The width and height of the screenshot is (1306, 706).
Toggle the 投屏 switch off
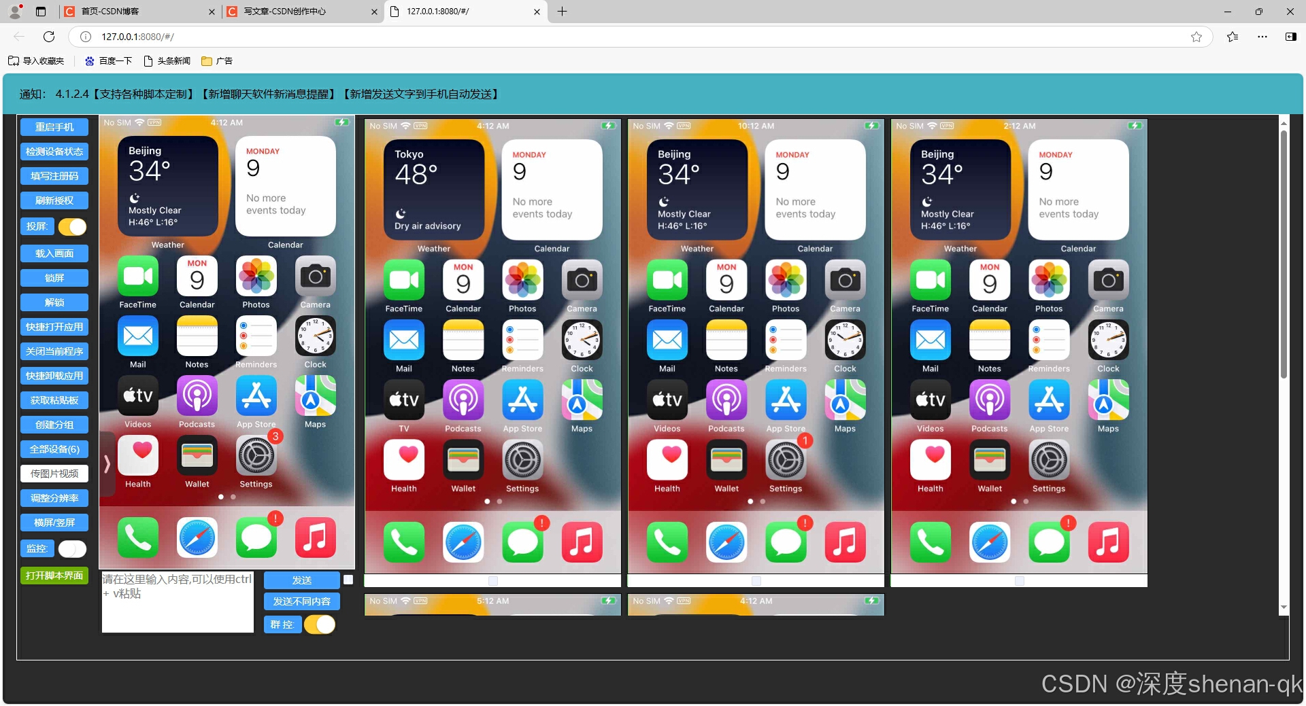coord(73,226)
